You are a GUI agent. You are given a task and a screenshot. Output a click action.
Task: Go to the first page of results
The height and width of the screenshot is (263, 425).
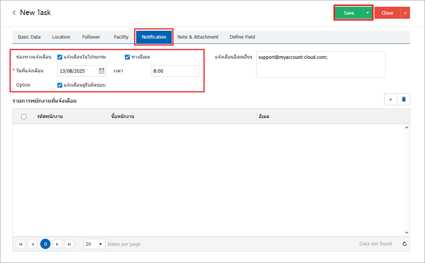pyautogui.click(x=21, y=244)
